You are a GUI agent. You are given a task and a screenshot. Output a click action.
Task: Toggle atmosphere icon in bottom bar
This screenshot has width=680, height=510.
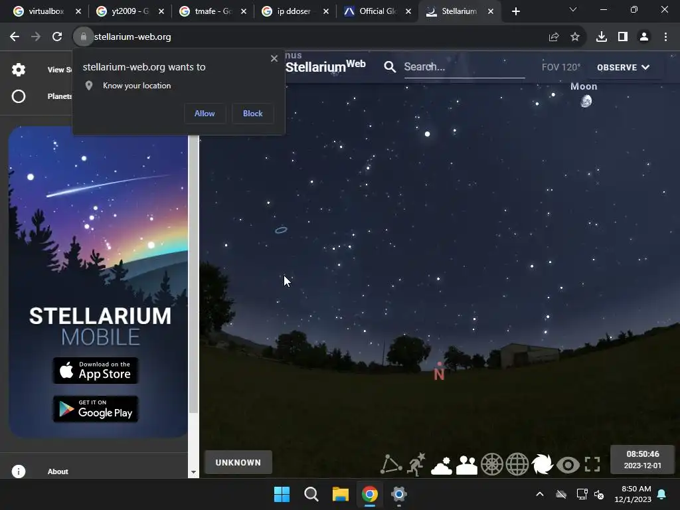click(442, 465)
